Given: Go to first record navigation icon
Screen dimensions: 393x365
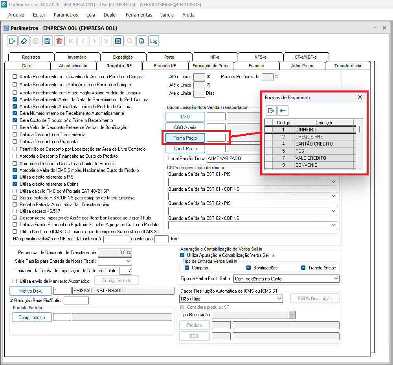Looking at the screenshot, I should [71, 41].
